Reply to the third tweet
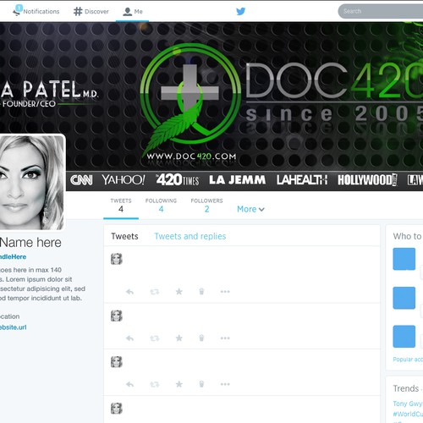 coord(129,384)
